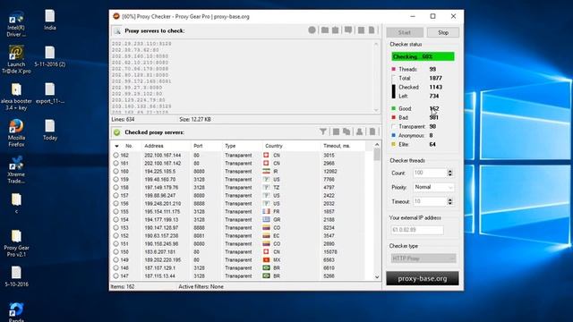Click the two-pages copy icon for checked proxies
573x322 pixels.
point(346,131)
